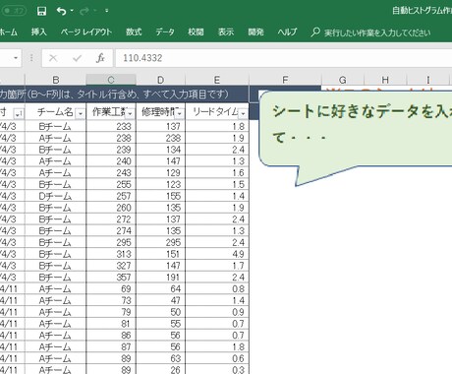Select cell with value 233
The width and height of the screenshot is (452, 374).
[x=111, y=126]
